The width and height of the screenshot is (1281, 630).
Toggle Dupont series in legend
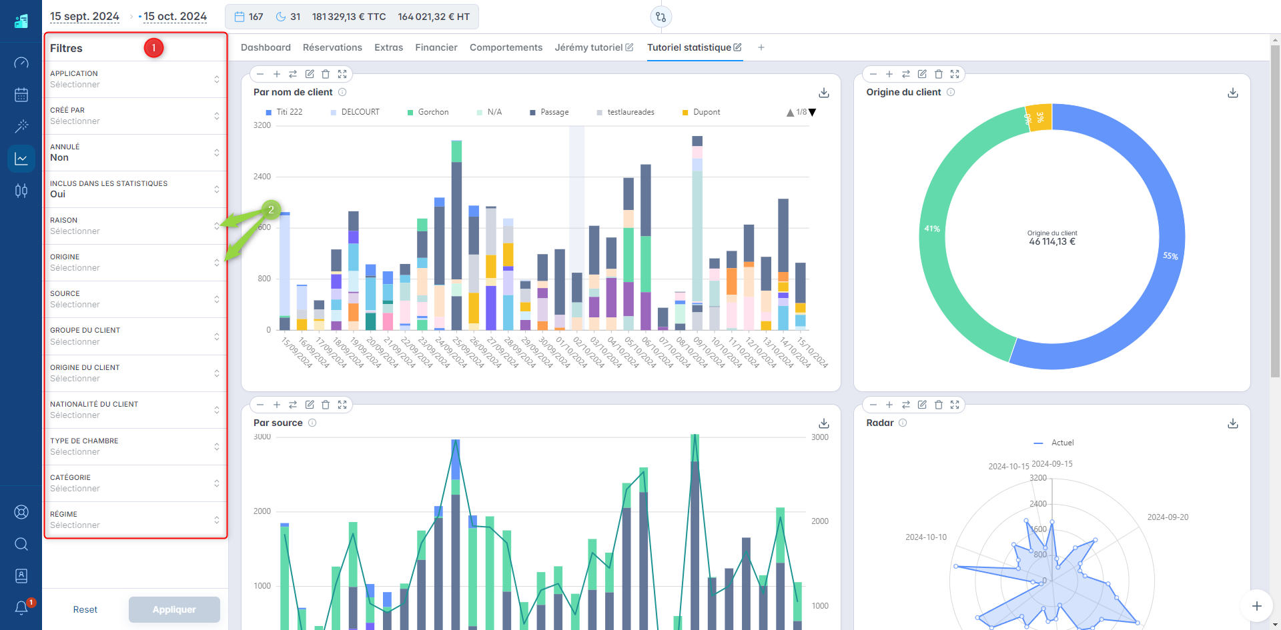point(701,112)
